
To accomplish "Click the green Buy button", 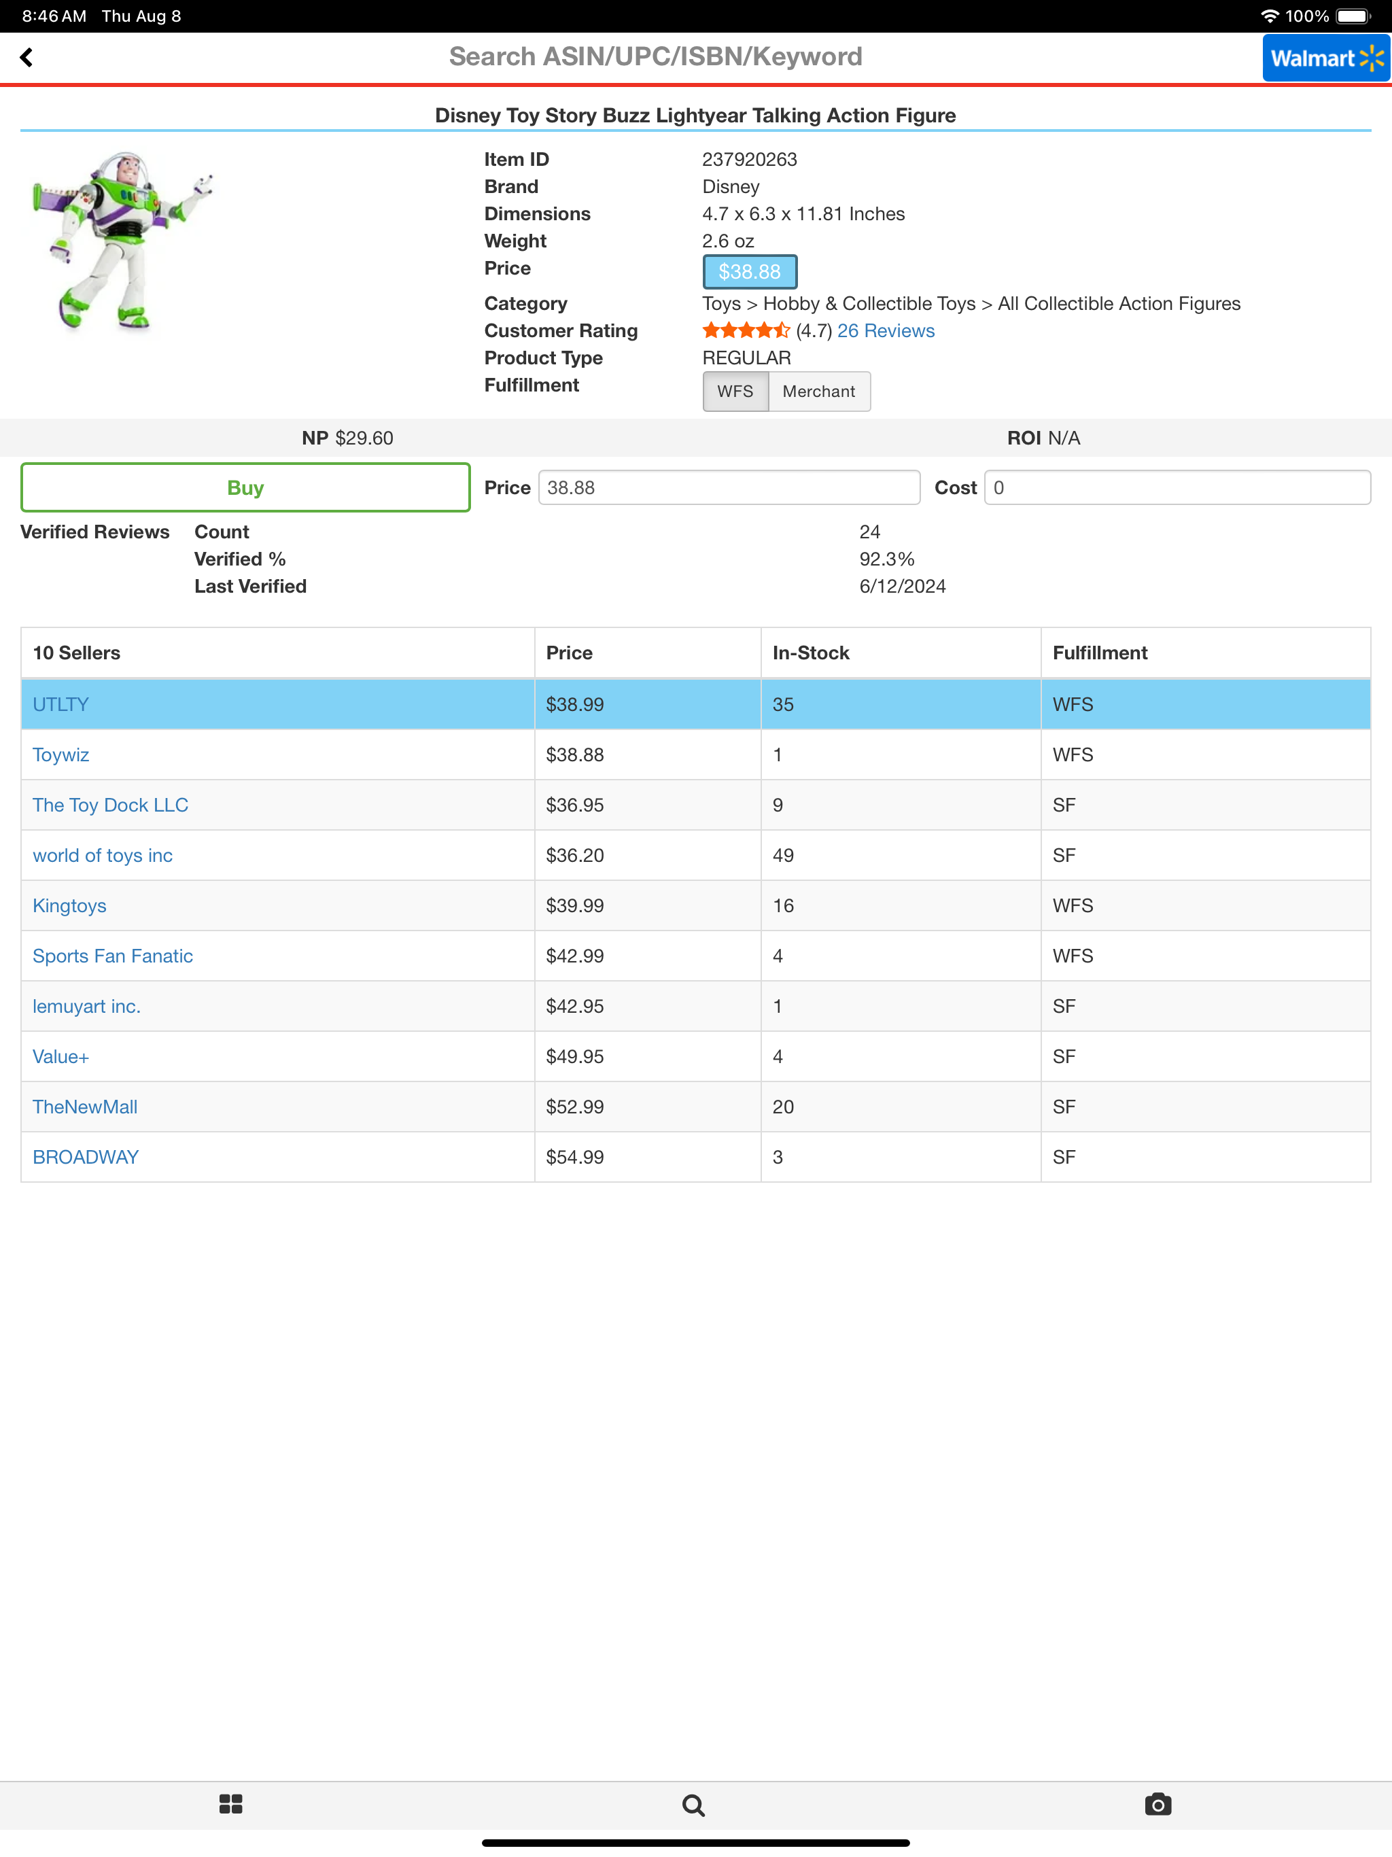I will [245, 488].
